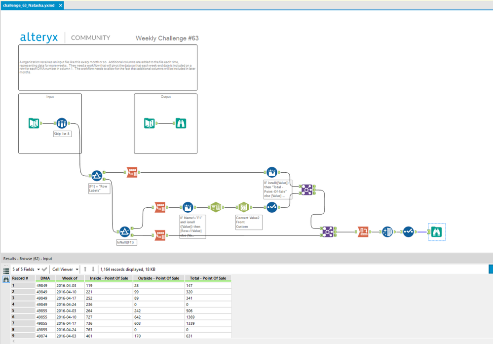The width and height of the screenshot is (493, 344).
Task: Open the highlighted final Browse tool
Action: 437,232
